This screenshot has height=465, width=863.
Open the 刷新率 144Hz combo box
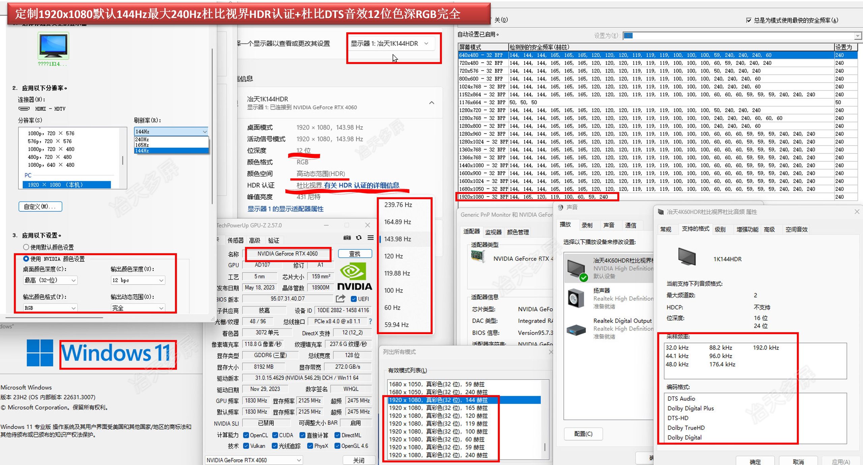pos(171,131)
